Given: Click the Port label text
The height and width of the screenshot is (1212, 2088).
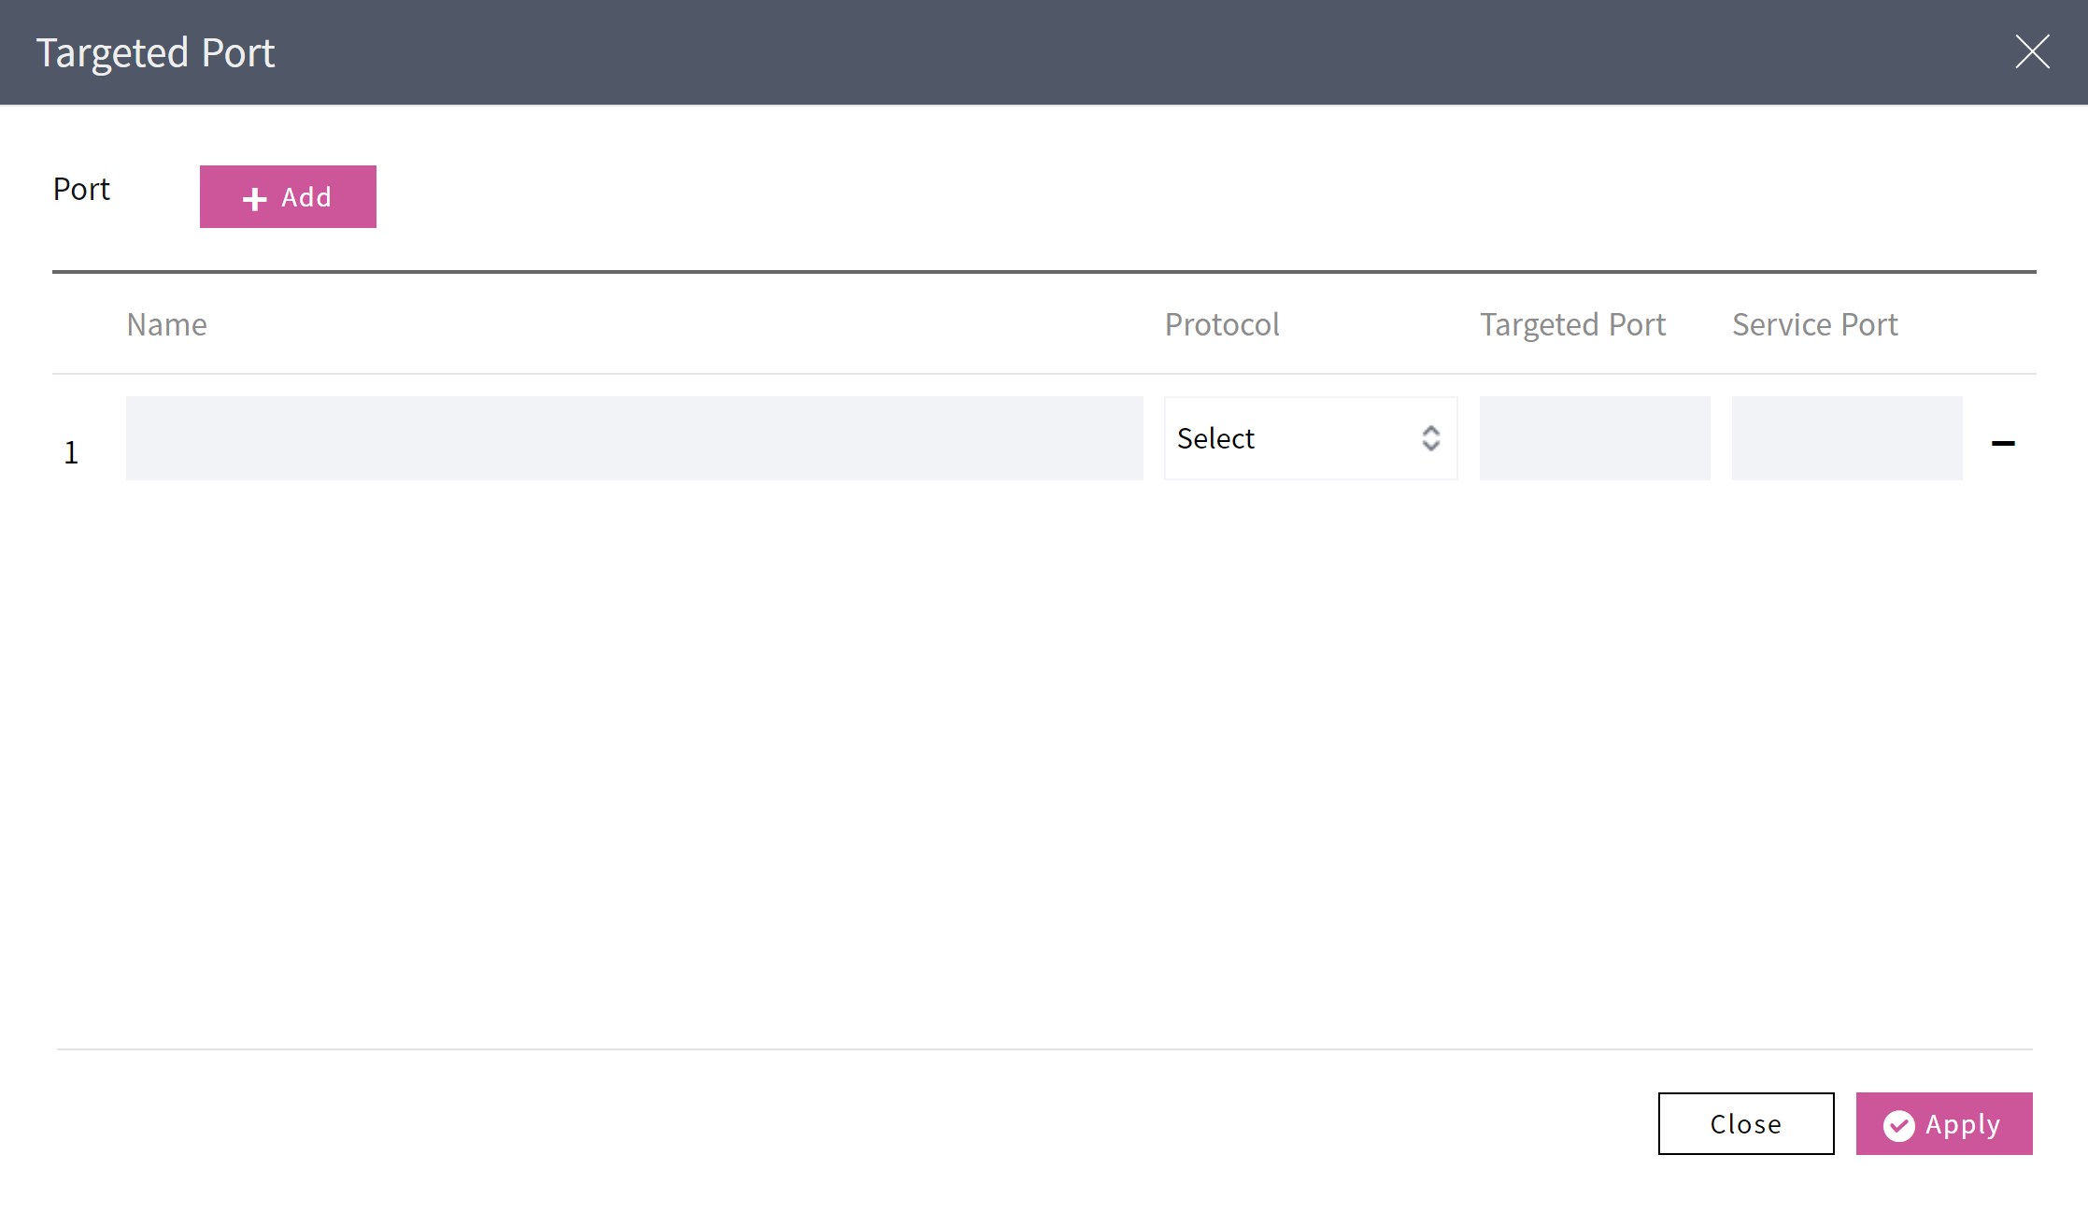Looking at the screenshot, I should click(81, 189).
